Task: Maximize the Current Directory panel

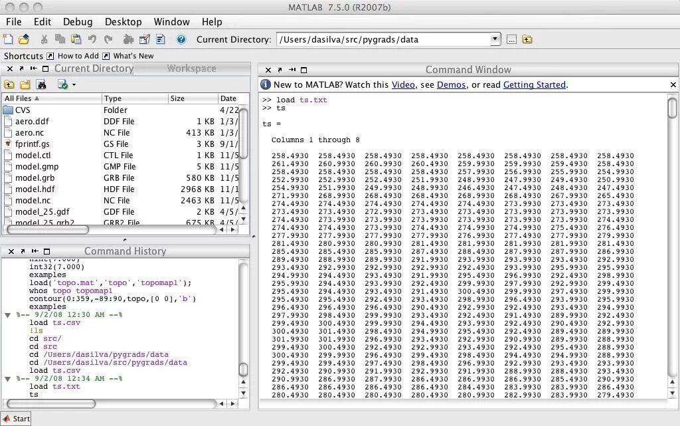Action: click(x=46, y=68)
